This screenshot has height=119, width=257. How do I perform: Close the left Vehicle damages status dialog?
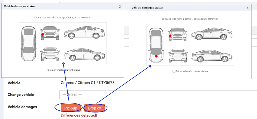pyautogui.click(x=120, y=7)
